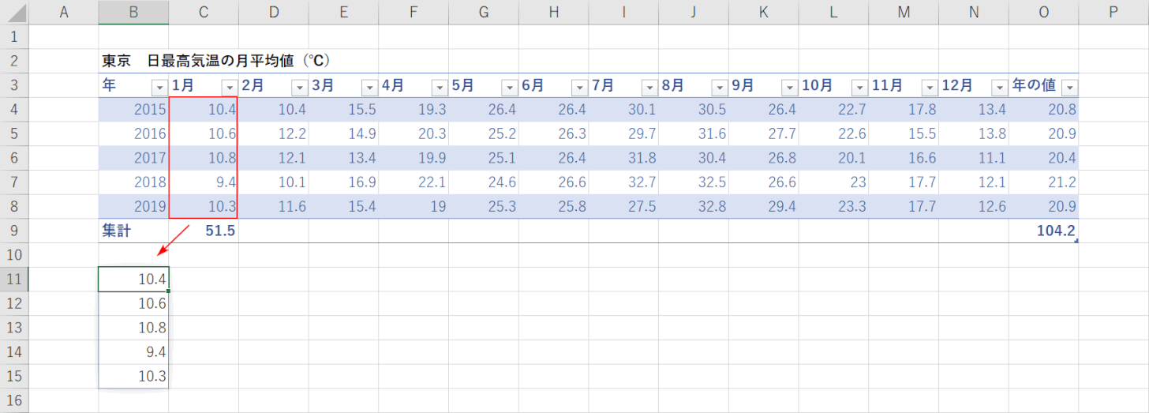Select the 32.7 cell for July 2018
This screenshot has width=1149, height=413.
(x=623, y=182)
